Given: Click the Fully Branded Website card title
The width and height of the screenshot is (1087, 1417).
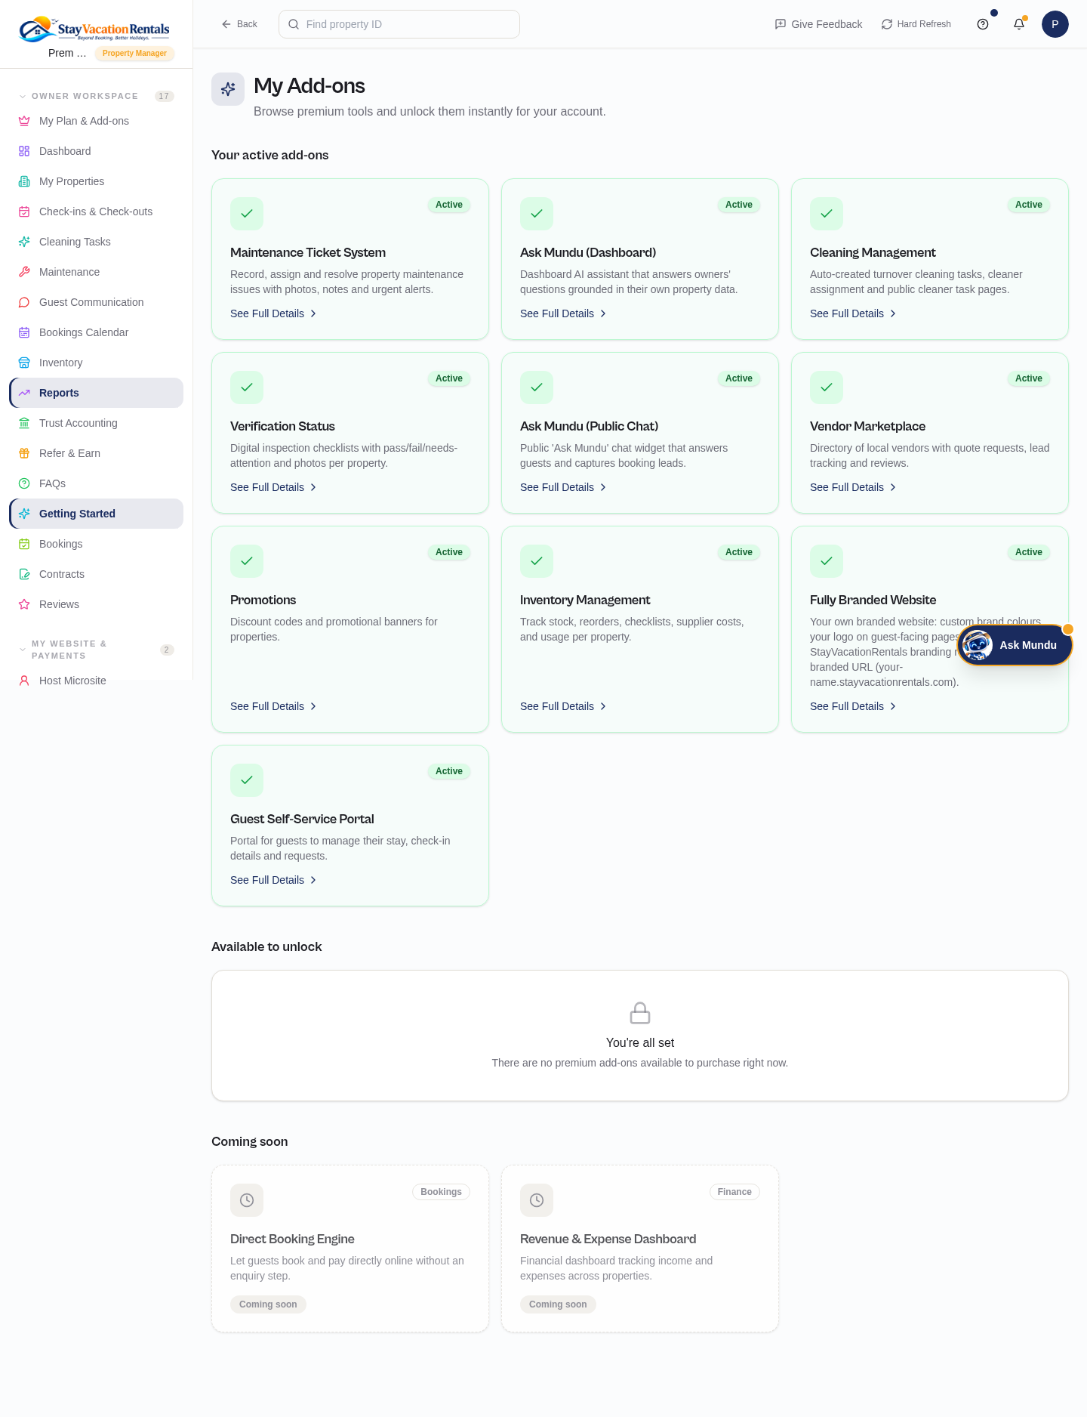Looking at the screenshot, I should (x=873, y=600).
